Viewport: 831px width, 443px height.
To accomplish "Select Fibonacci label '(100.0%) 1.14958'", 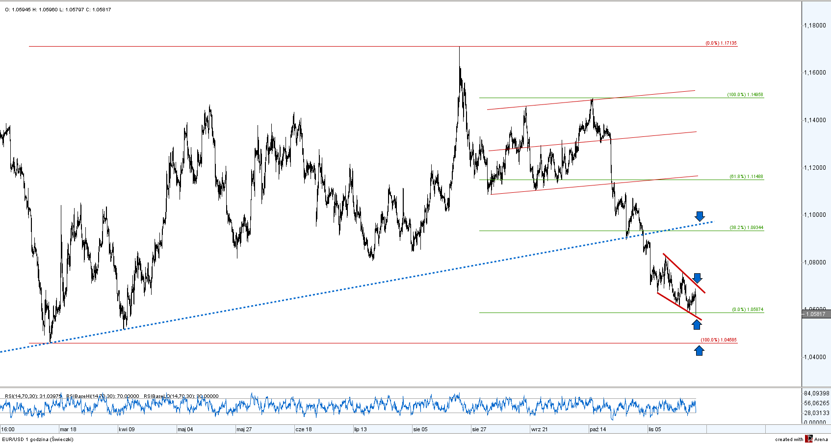I will click(745, 95).
